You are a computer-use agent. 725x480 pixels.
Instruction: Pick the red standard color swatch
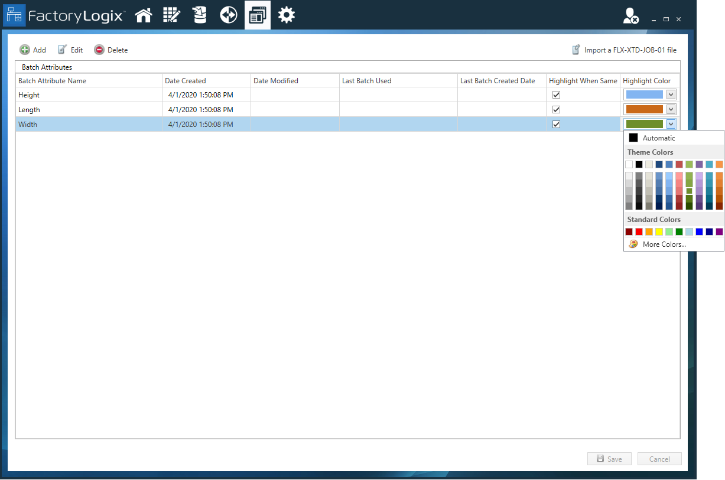click(x=639, y=232)
